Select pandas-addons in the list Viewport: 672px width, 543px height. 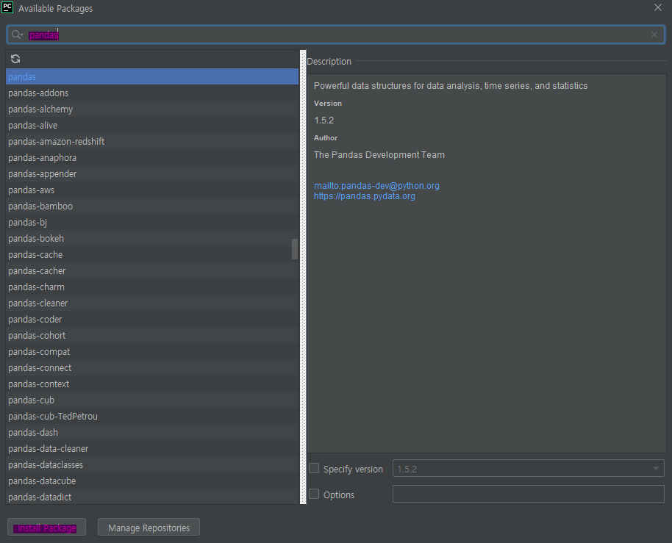click(152, 93)
